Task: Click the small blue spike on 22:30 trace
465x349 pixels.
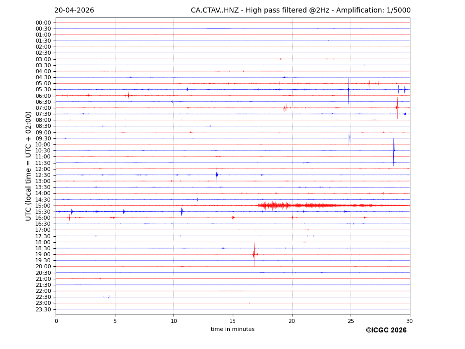Action: pos(109,297)
